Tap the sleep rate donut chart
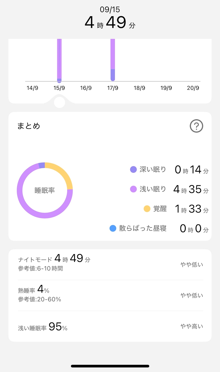Screen dimensions: 220x372 coord(45,190)
